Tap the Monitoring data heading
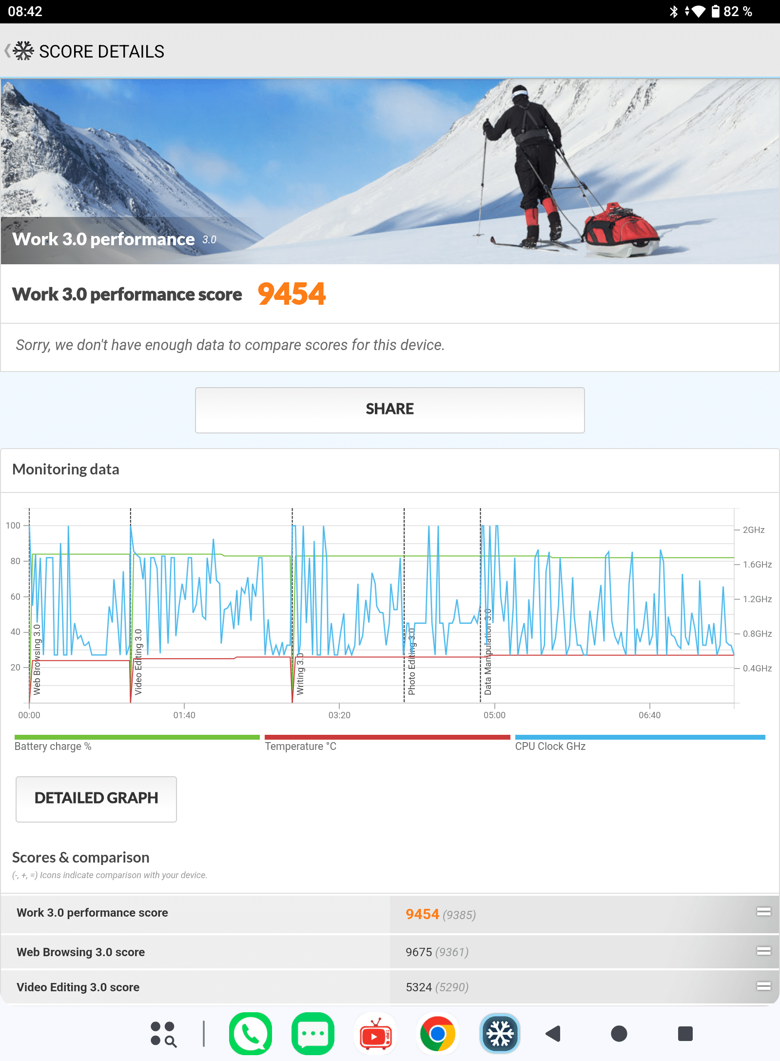 [x=66, y=469]
